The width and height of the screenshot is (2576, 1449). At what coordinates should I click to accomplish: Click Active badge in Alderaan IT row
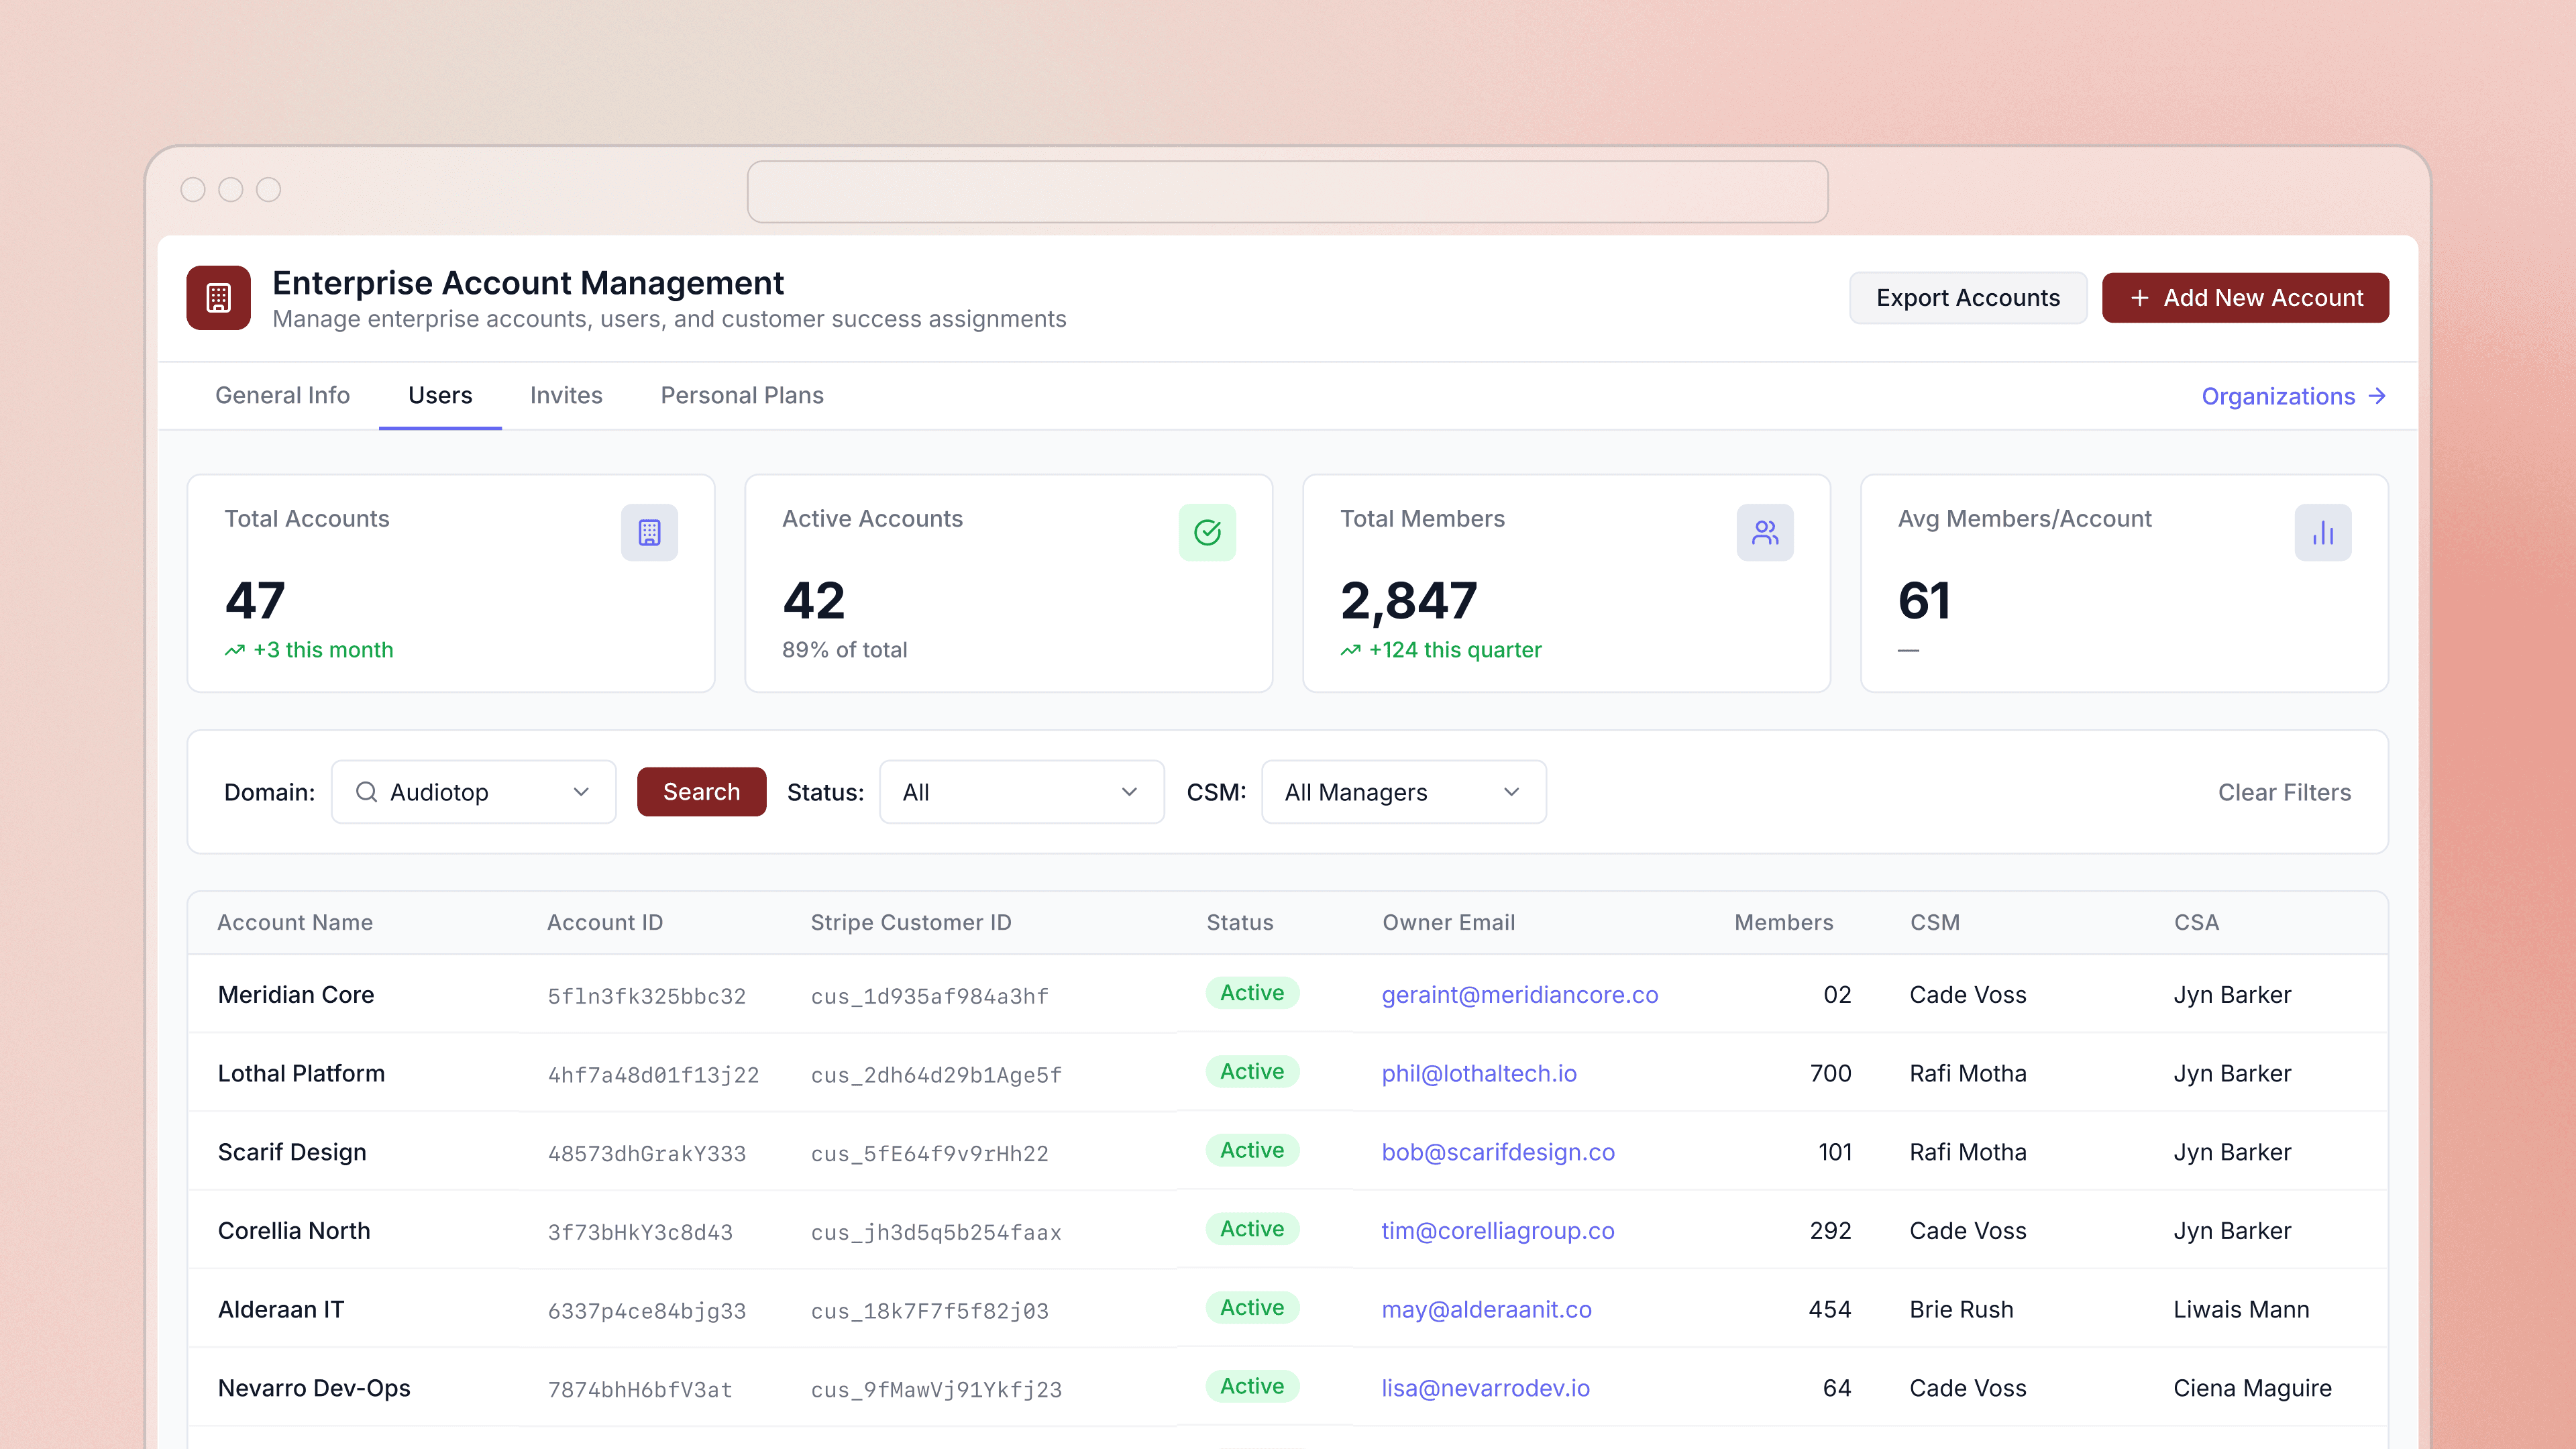pos(1252,1307)
